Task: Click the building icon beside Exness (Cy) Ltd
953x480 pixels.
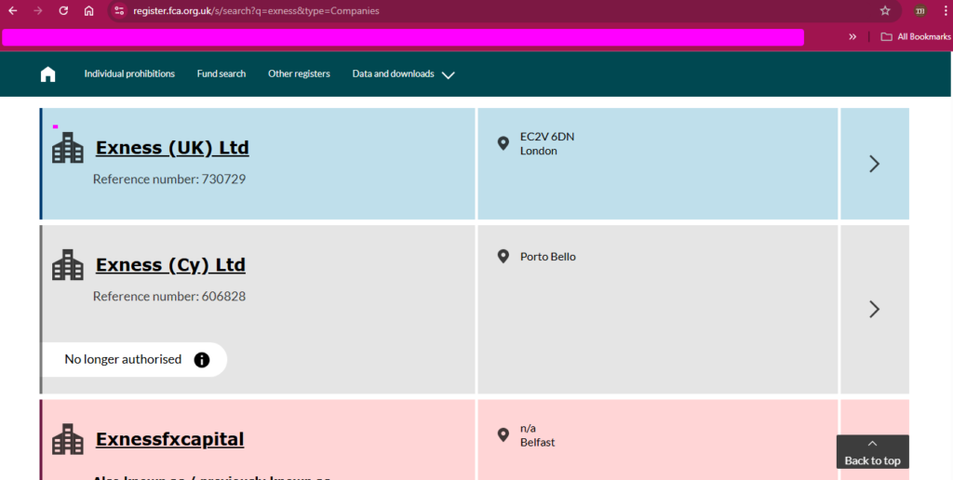Action: pyautogui.click(x=68, y=265)
